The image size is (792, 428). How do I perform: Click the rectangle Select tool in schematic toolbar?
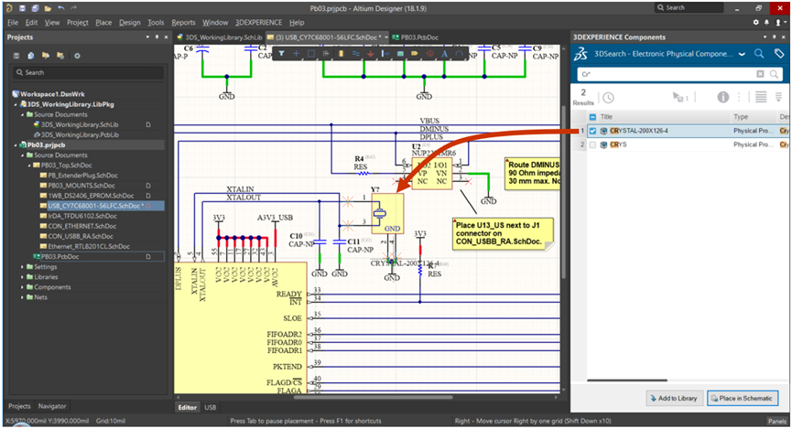click(x=311, y=53)
